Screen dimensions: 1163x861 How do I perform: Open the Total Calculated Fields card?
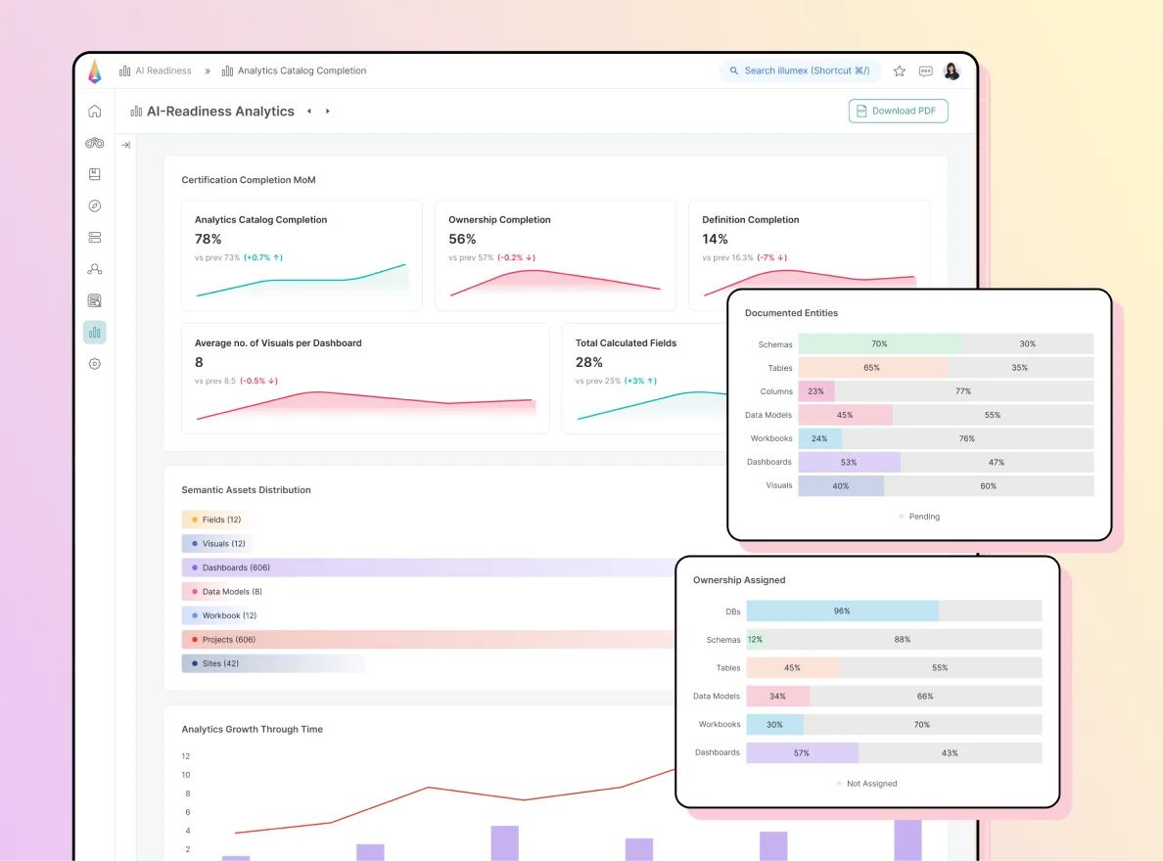tap(644, 379)
